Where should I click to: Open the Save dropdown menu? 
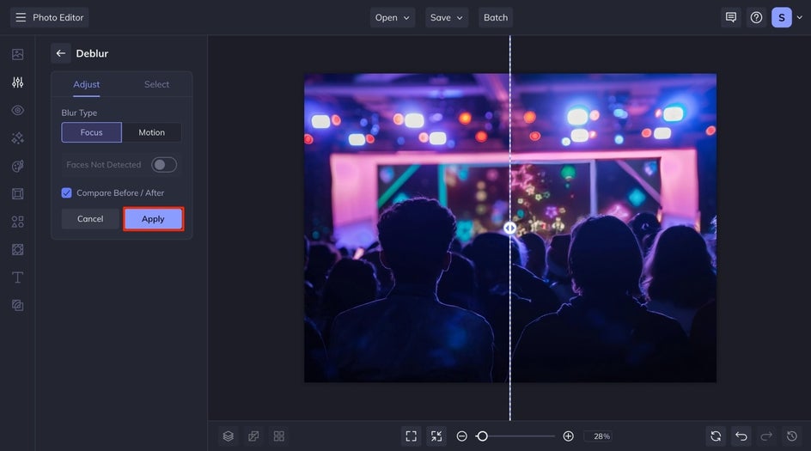point(447,17)
